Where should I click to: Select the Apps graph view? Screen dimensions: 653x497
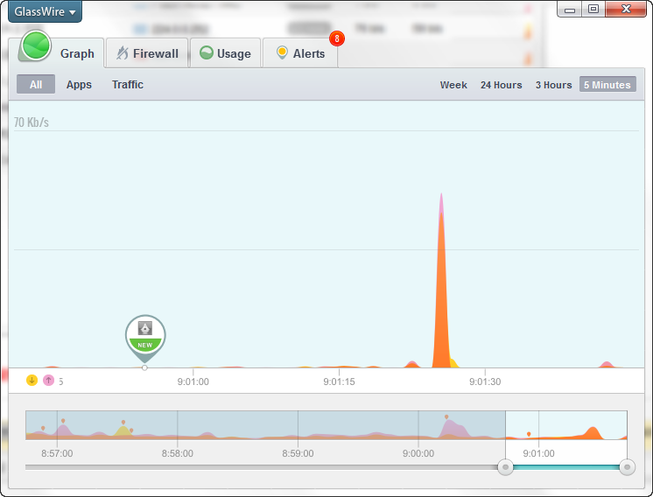point(79,85)
